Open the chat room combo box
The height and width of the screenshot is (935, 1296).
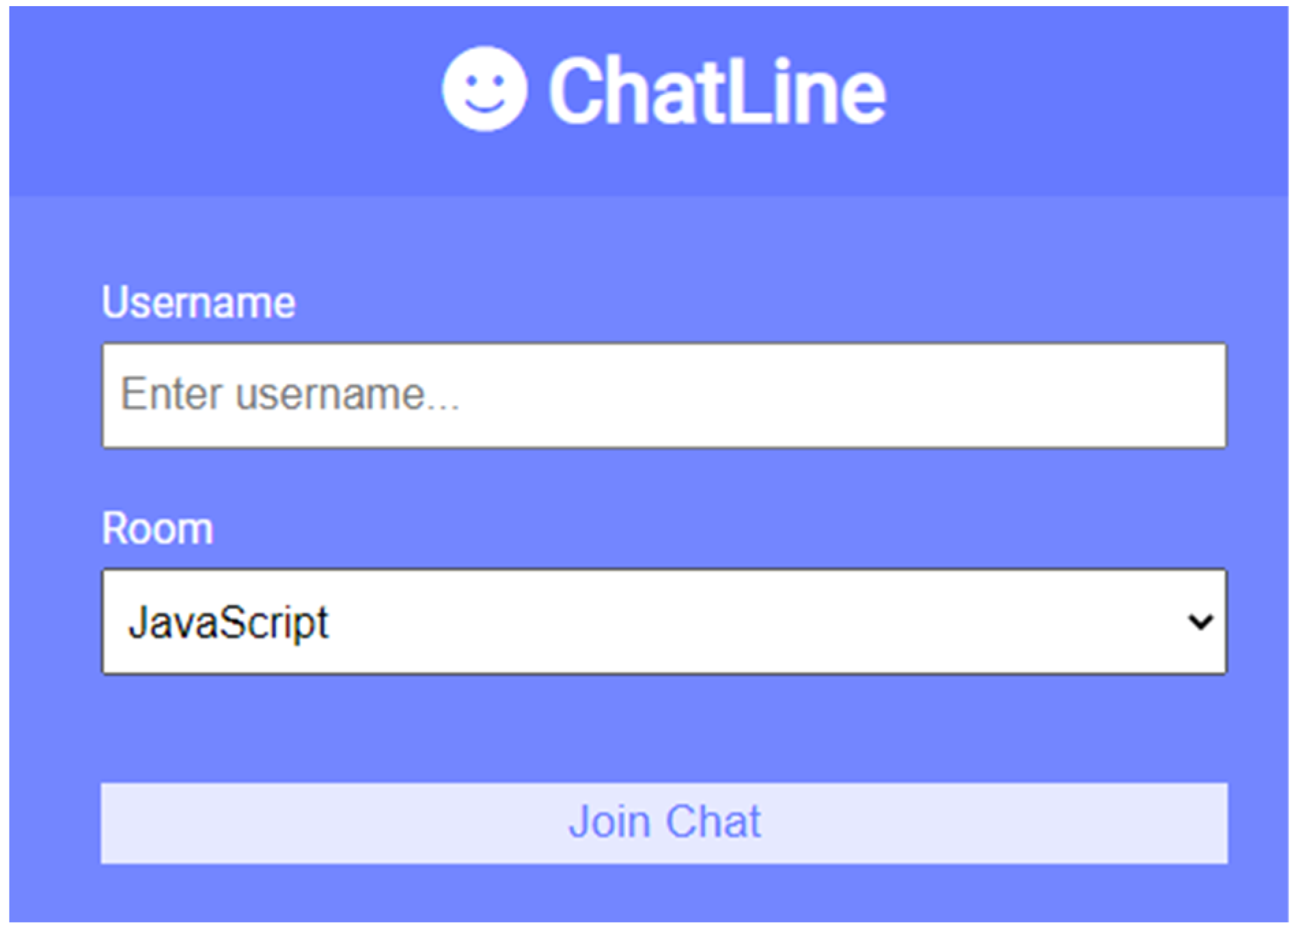(x=664, y=622)
